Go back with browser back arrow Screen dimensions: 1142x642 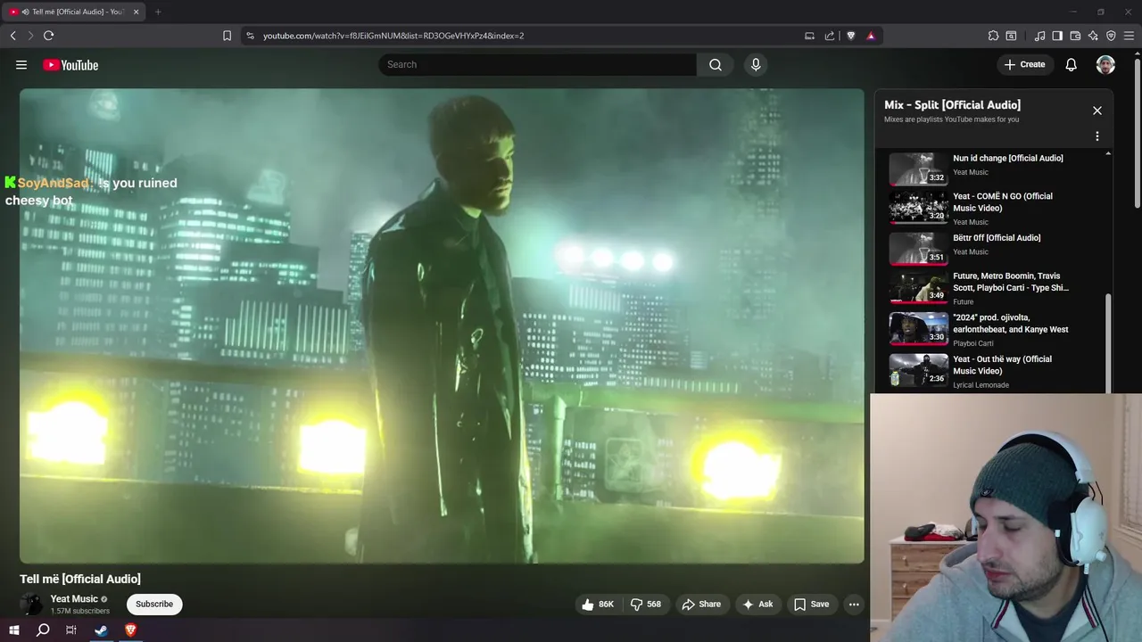(12, 36)
